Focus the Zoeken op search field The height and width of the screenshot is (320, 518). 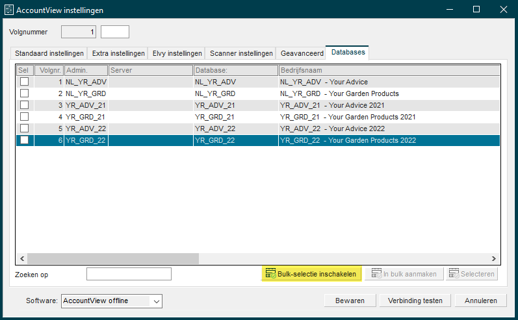pyautogui.click(x=129, y=274)
